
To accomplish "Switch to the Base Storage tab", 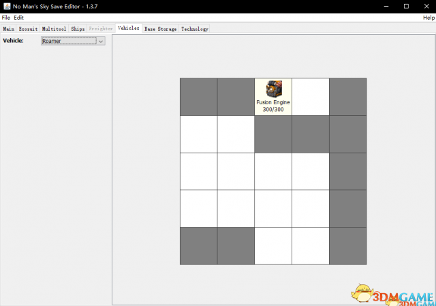I will 161,29.
